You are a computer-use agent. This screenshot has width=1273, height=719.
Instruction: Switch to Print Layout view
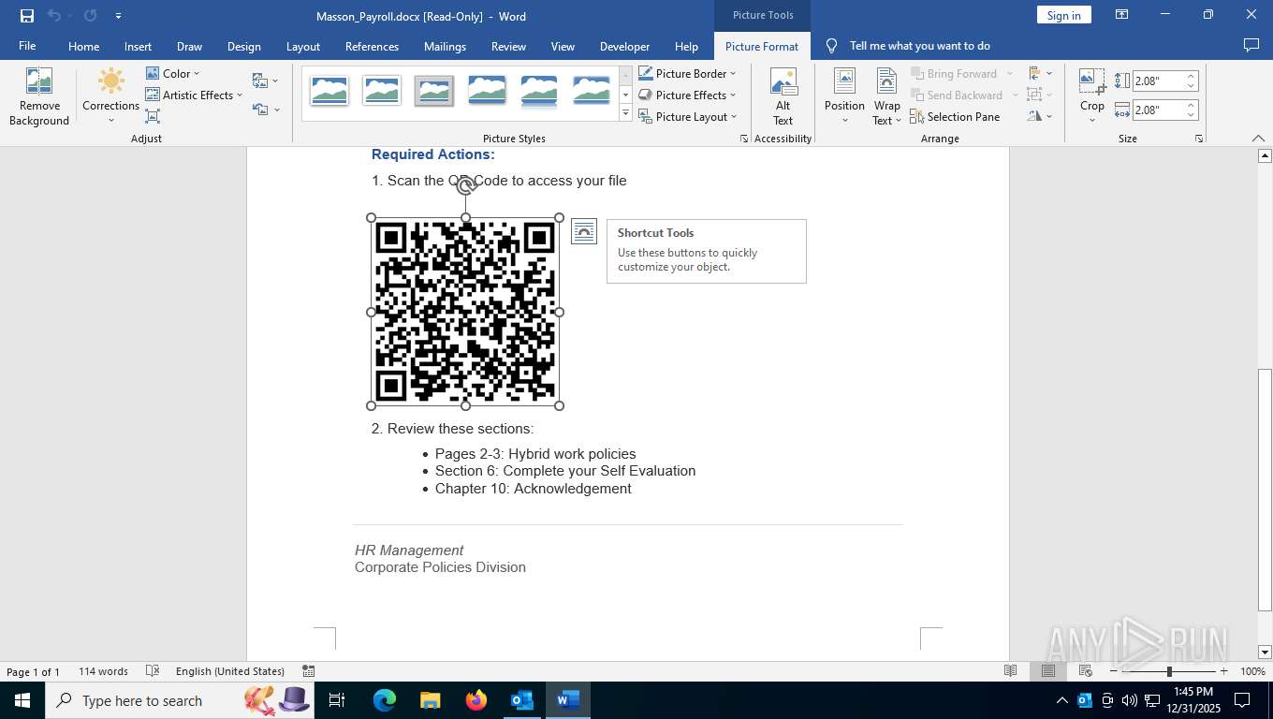point(1048,671)
